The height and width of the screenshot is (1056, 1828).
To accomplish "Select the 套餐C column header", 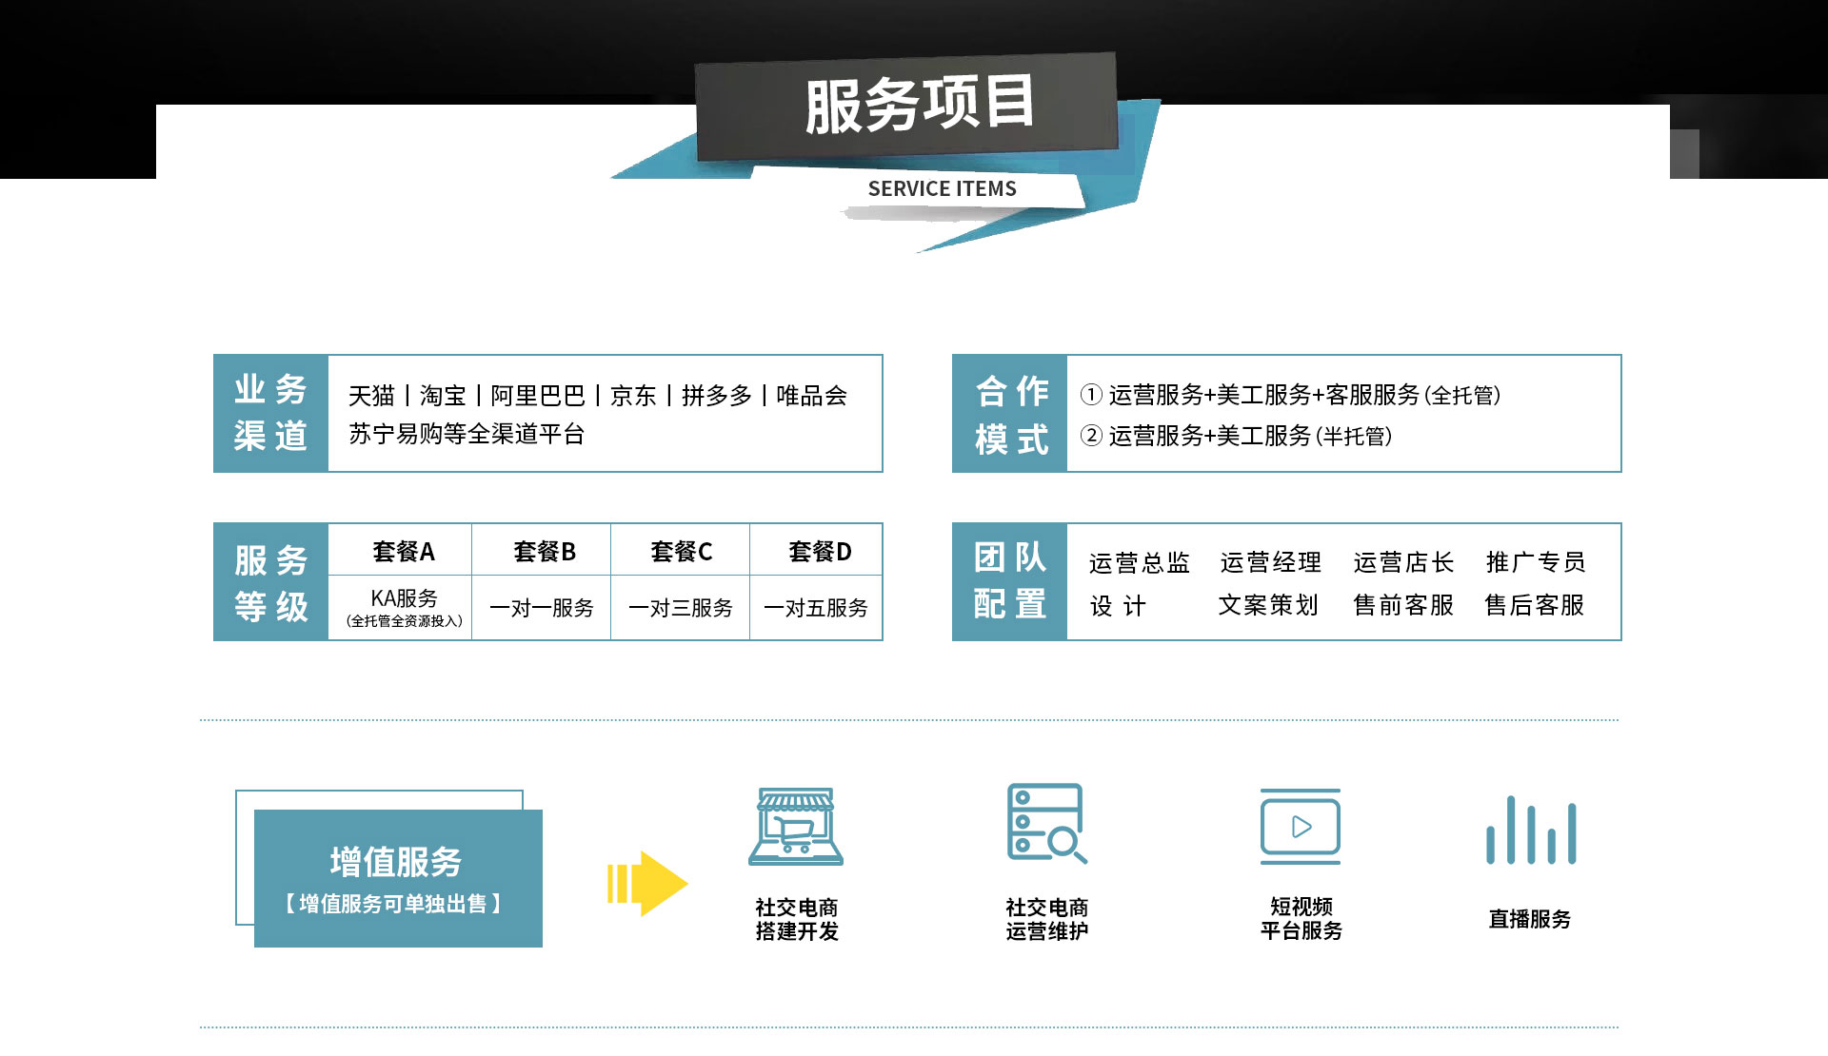I will click(x=681, y=551).
